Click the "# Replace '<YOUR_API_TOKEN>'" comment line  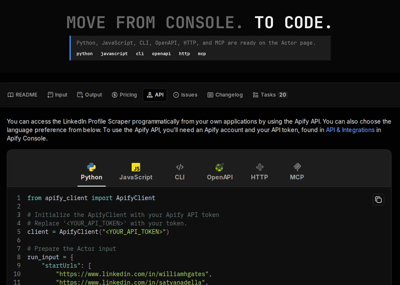[x=107, y=223]
